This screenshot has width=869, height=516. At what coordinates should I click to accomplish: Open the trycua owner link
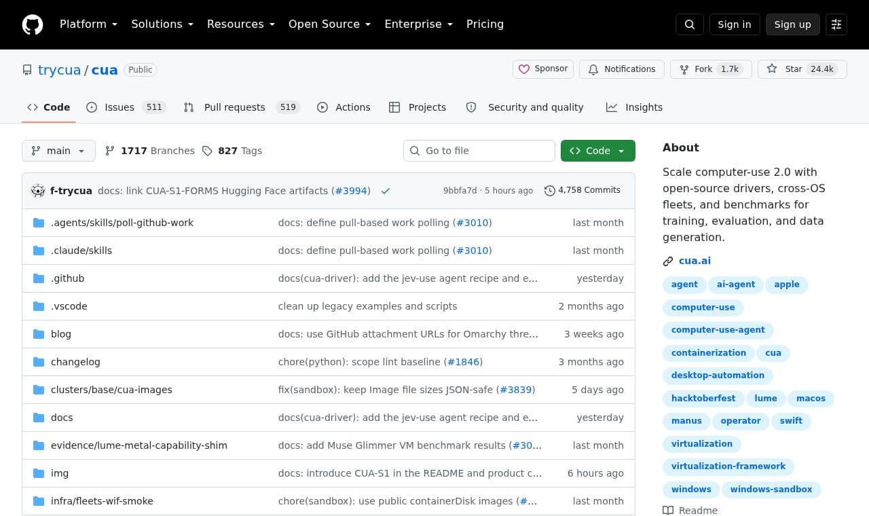point(59,70)
